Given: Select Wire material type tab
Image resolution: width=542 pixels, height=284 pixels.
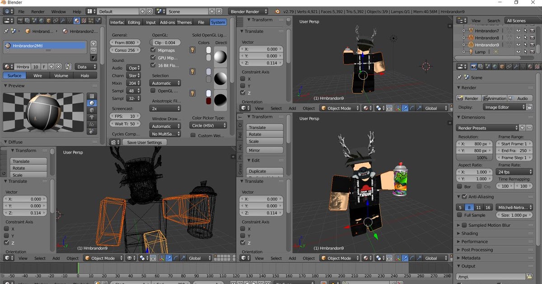Looking at the screenshot, I should pos(37,76).
